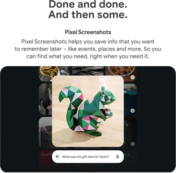This screenshot has width=176, height=173.
Task: Click the Pixel Screenshots description paragraph
Action: point(88,49)
